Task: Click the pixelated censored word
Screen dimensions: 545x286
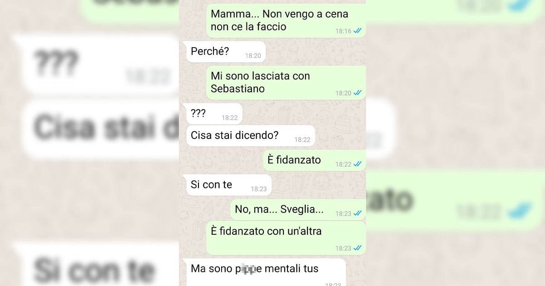Action: point(248,269)
